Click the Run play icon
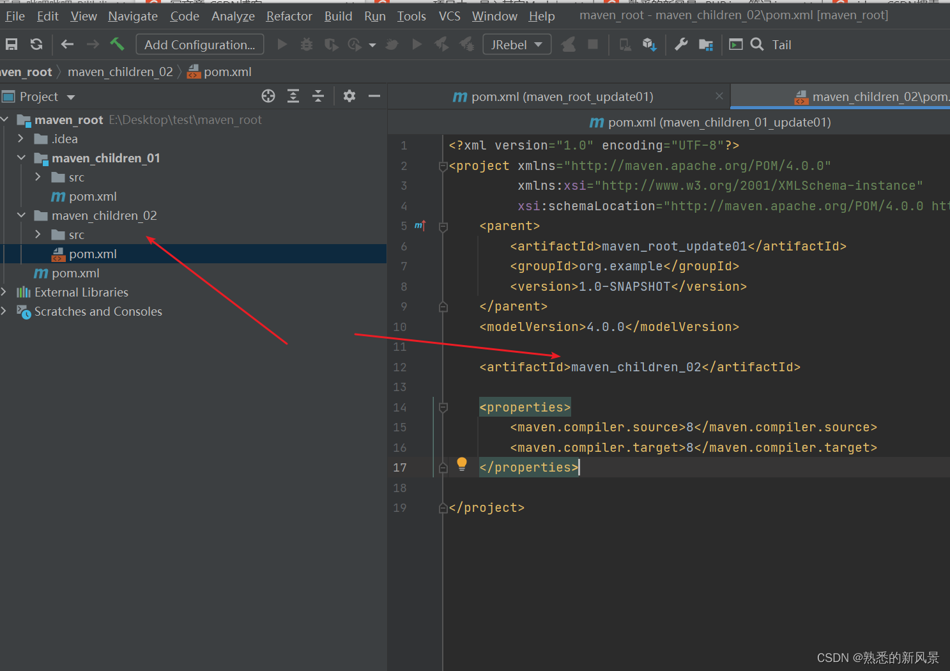 click(282, 44)
